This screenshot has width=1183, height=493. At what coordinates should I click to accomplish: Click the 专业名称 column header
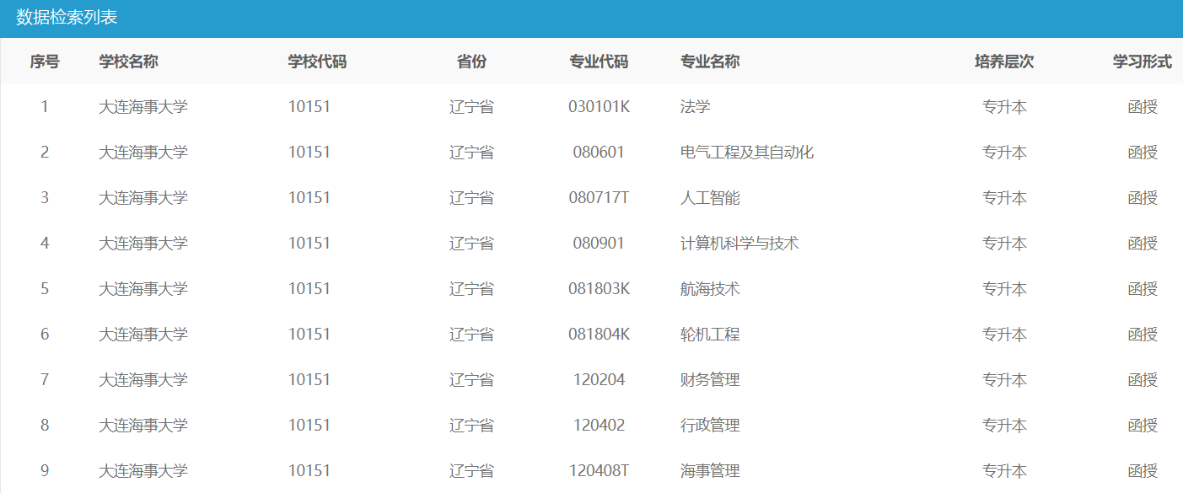(x=710, y=62)
